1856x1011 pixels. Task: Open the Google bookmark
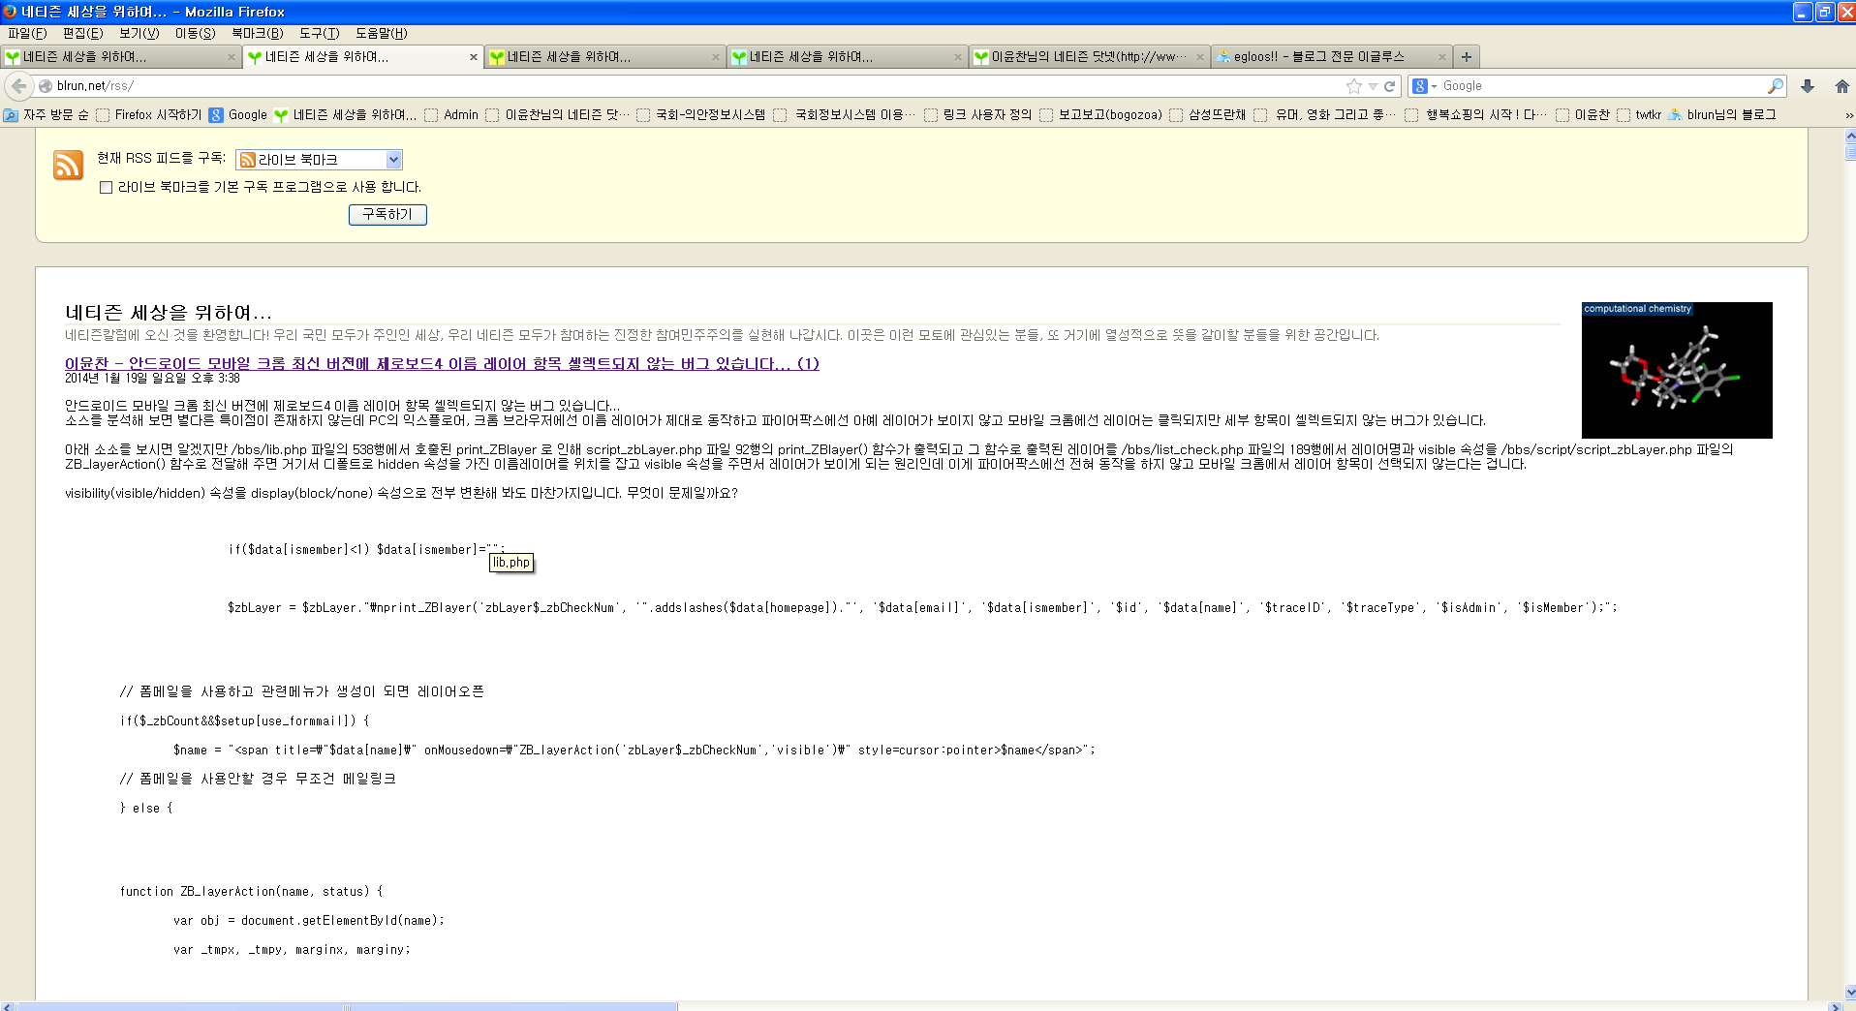(238, 114)
